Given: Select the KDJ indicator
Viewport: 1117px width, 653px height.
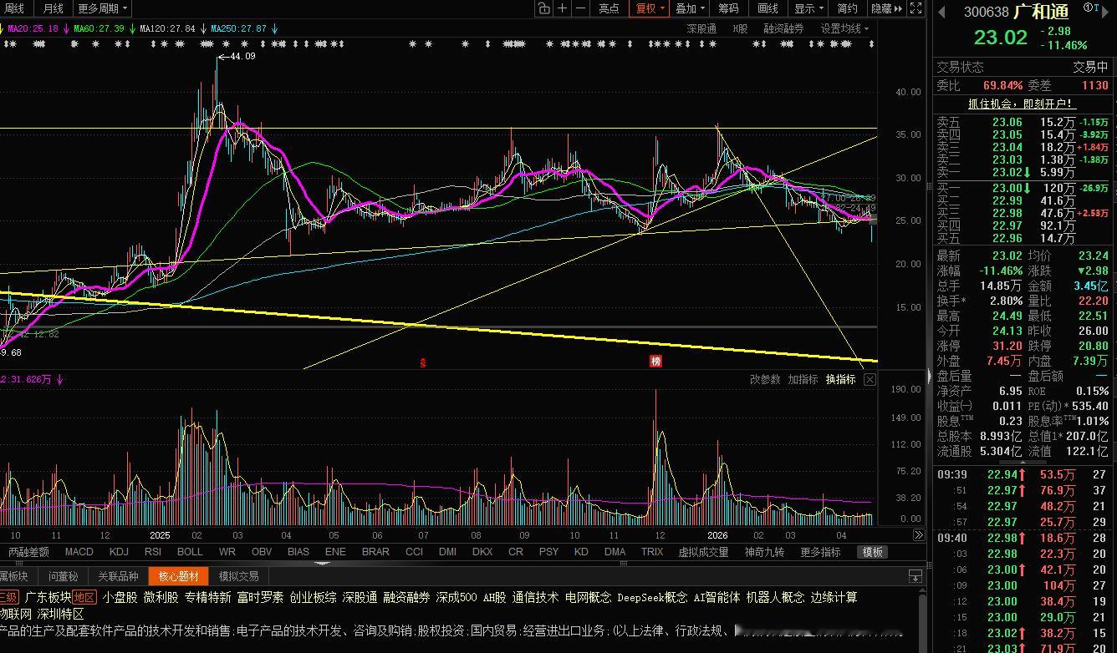Looking at the screenshot, I should [119, 552].
